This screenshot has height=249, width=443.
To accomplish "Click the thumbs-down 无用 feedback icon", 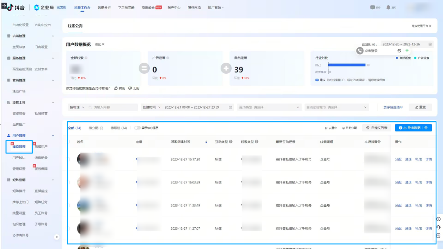I will 130,88.
